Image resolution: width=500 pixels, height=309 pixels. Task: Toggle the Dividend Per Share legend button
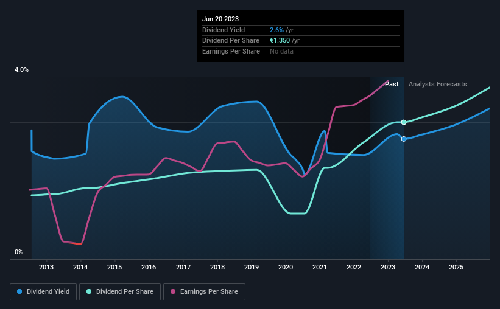point(120,292)
